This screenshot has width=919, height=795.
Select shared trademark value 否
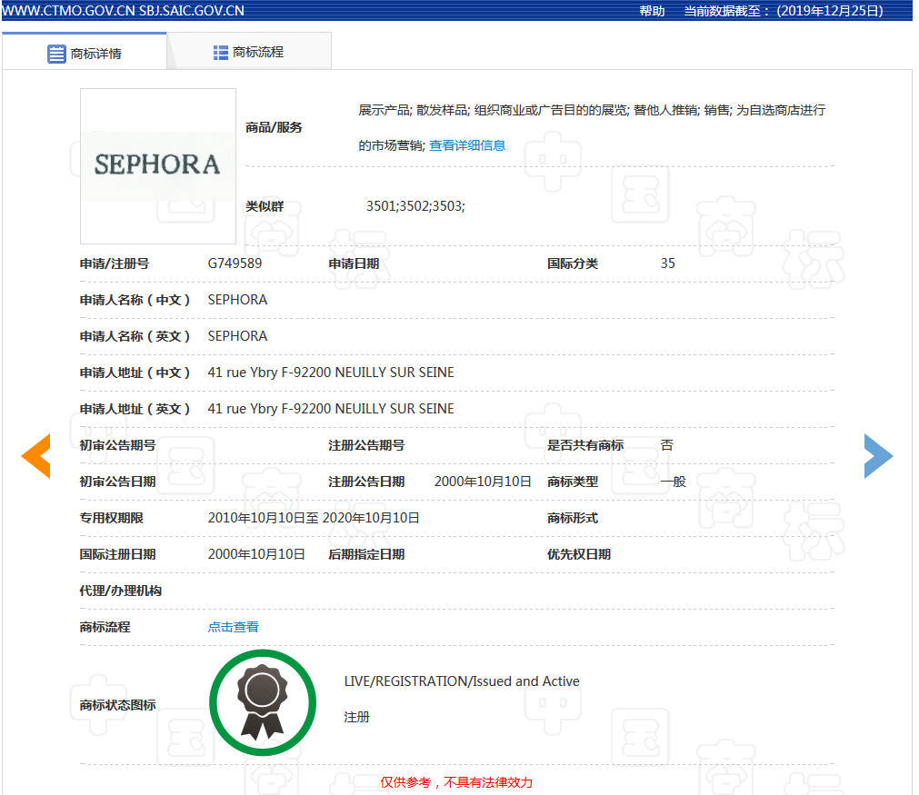tap(667, 444)
